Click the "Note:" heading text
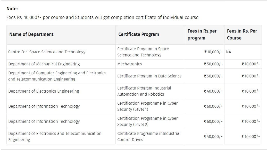This screenshot has width=267, height=150. point(12,9)
